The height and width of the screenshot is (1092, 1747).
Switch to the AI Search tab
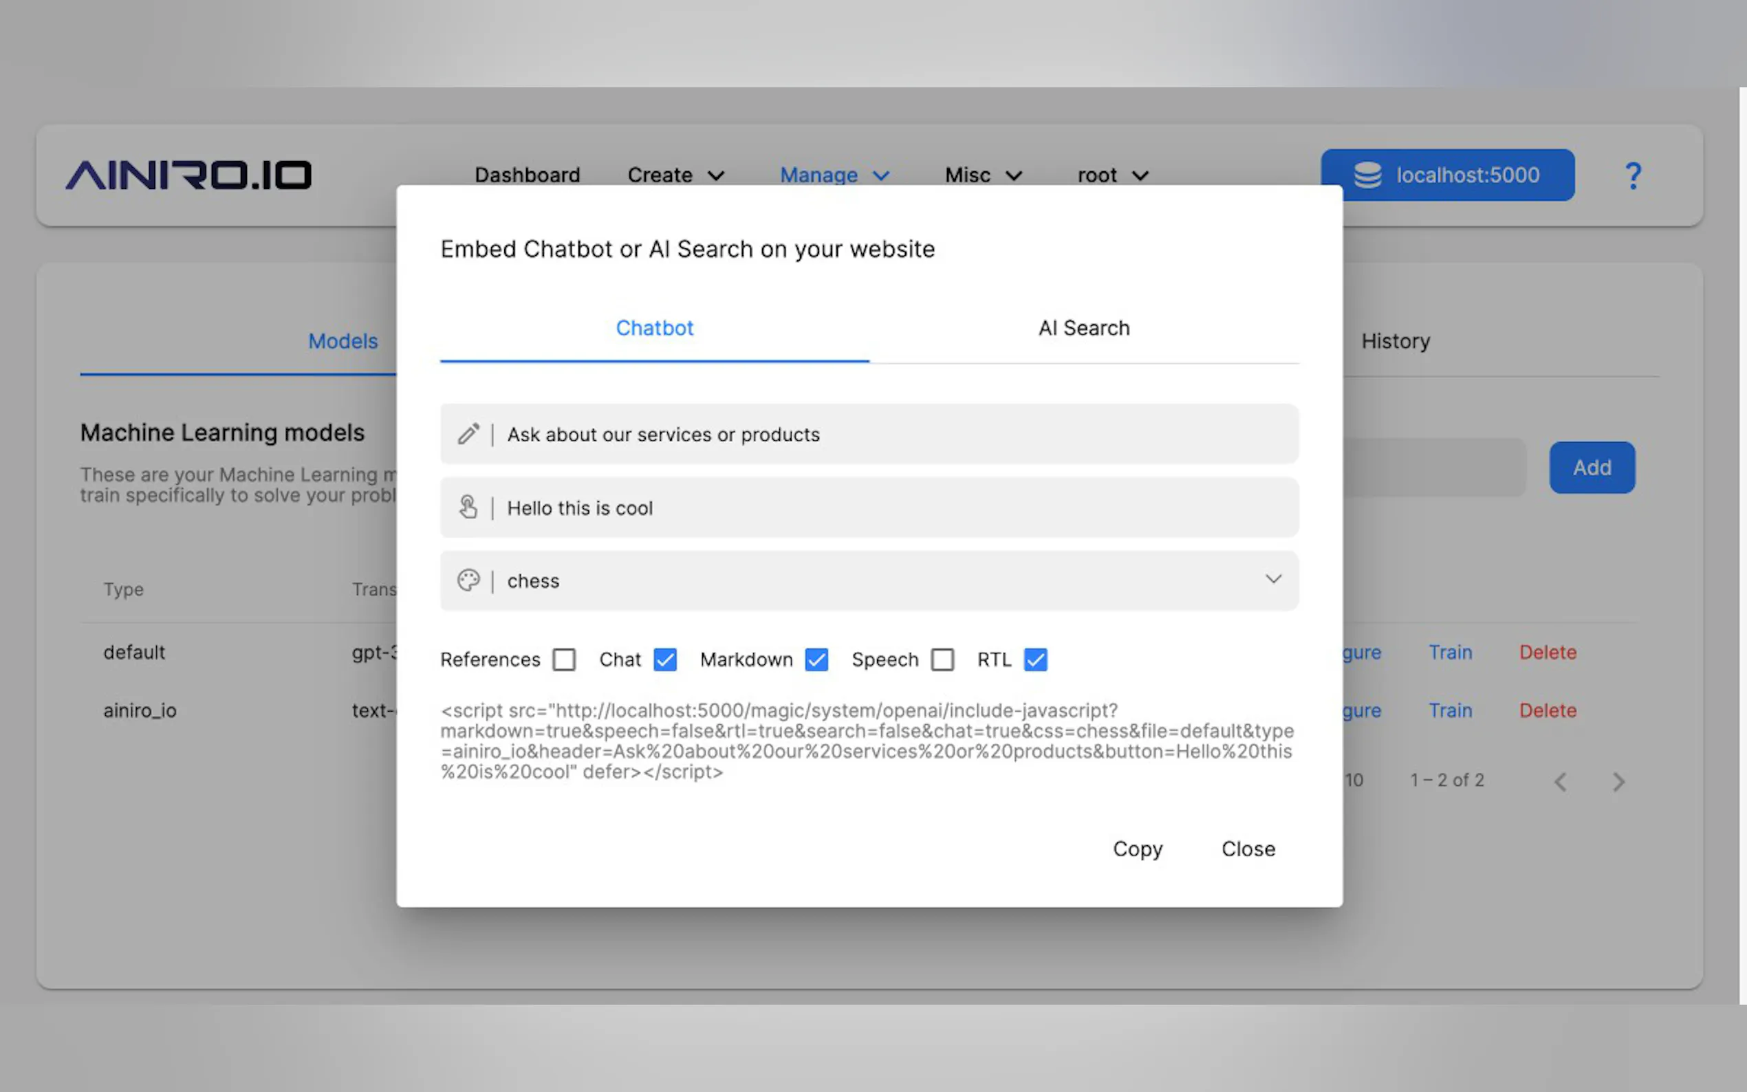pos(1083,329)
